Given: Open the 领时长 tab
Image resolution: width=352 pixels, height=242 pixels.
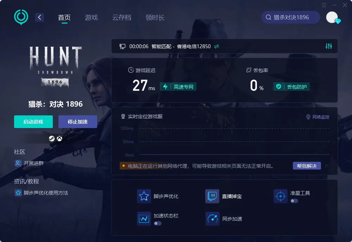Looking at the screenshot, I should (x=155, y=17).
